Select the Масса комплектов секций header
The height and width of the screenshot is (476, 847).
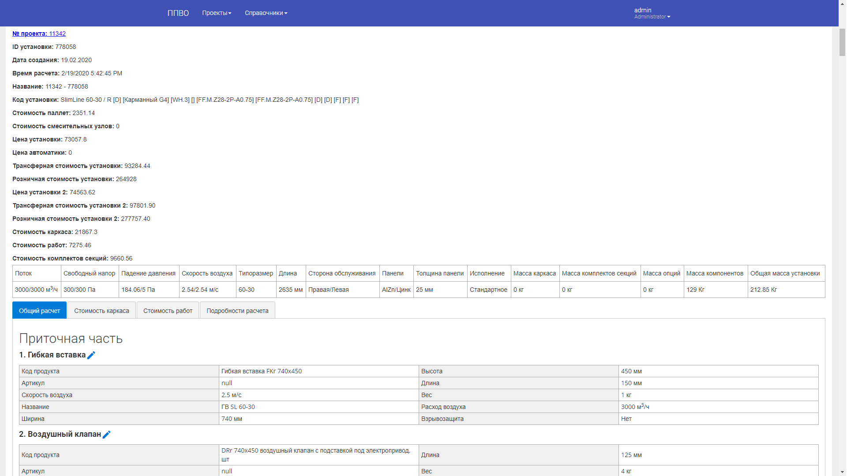tap(599, 273)
